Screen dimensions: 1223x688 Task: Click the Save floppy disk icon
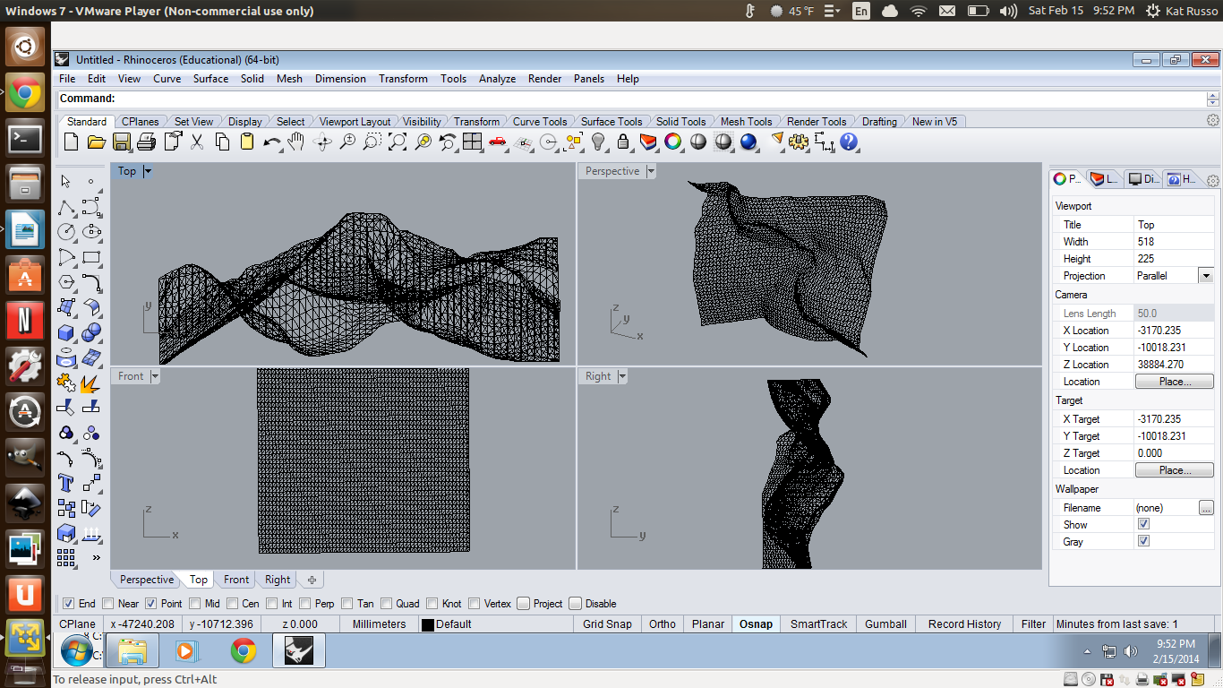pos(122,142)
